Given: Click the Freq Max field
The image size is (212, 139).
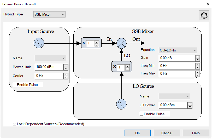Looking at the screenshot, I should tap(177, 74).
